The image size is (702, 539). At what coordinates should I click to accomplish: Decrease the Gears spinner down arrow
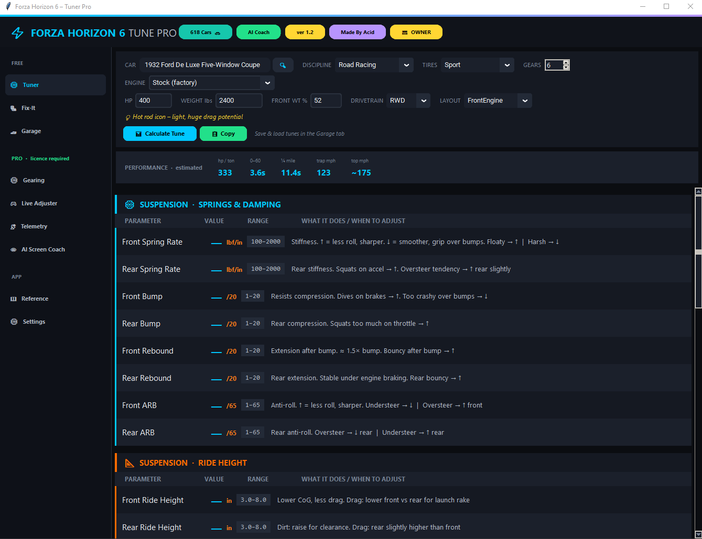pyautogui.click(x=566, y=68)
